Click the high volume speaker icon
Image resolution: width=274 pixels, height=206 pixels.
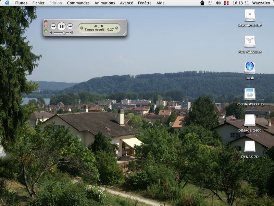pyautogui.click(x=72, y=33)
